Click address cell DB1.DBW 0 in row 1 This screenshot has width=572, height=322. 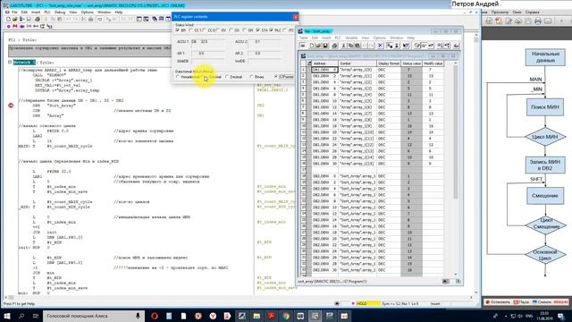[x=325, y=70]
